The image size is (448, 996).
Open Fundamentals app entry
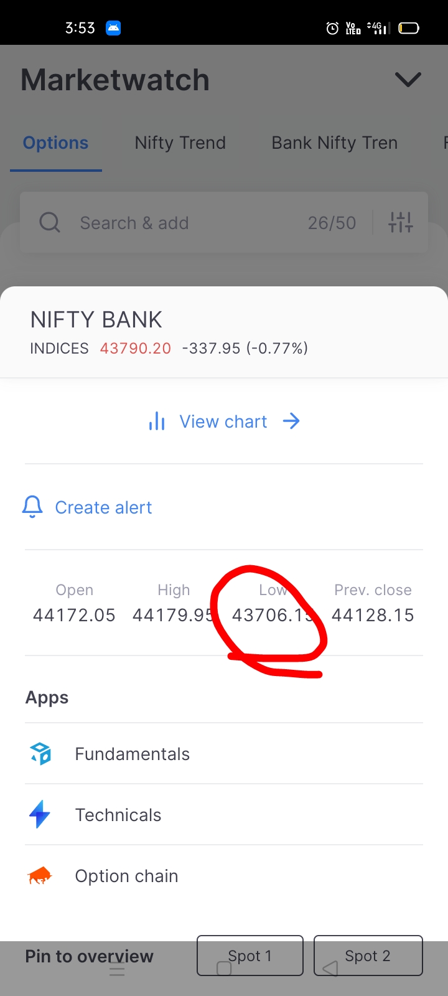pos(133,754)
